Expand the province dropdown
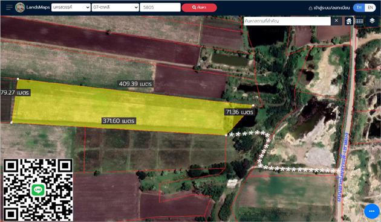The height and width of the screenshot is (222, 381). 71,7
